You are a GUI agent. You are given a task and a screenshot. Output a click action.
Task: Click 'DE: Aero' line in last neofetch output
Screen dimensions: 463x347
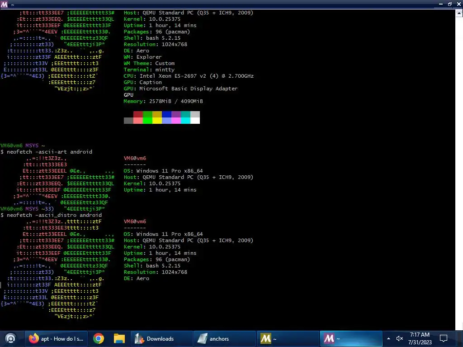pos(137,278)
